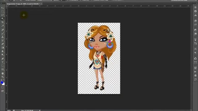Select the Lasso tool
This screenshot has width=198, height=111.
tap(2, 15)
